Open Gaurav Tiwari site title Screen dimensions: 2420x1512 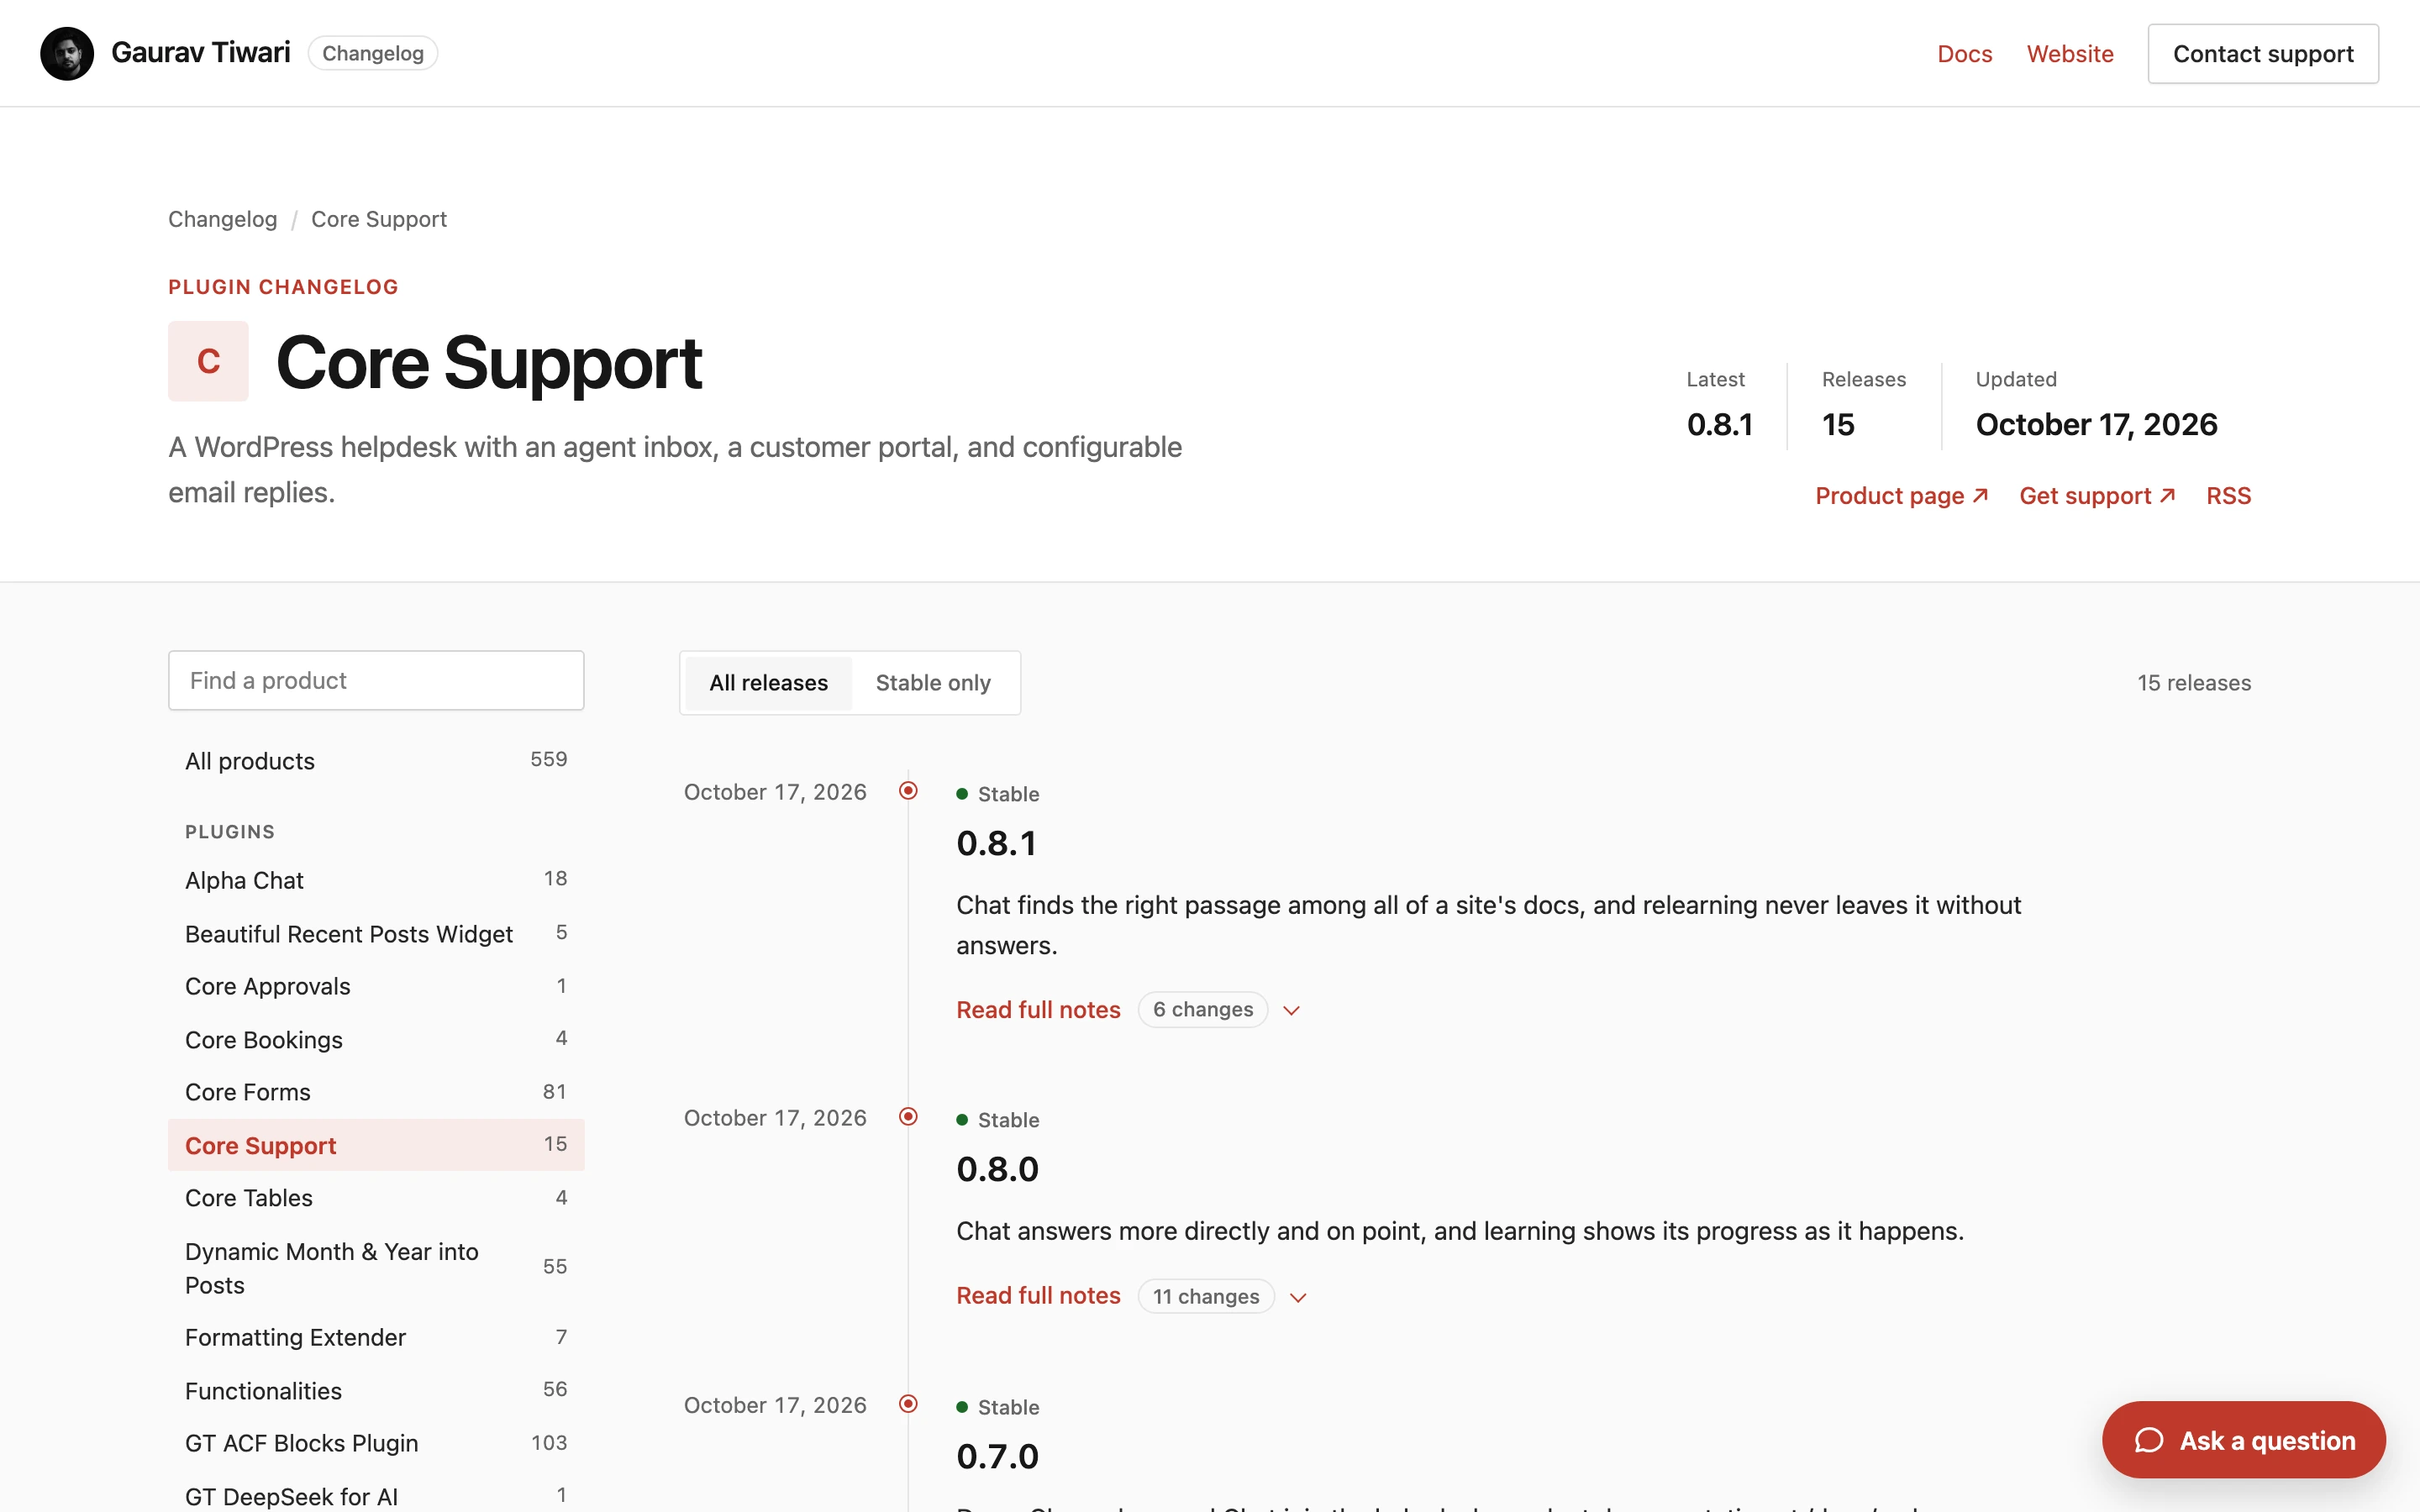201,52
